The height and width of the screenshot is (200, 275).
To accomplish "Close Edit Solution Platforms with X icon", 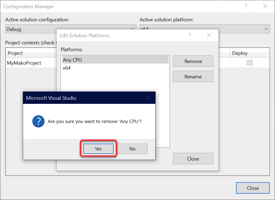I will pos(209,35).
